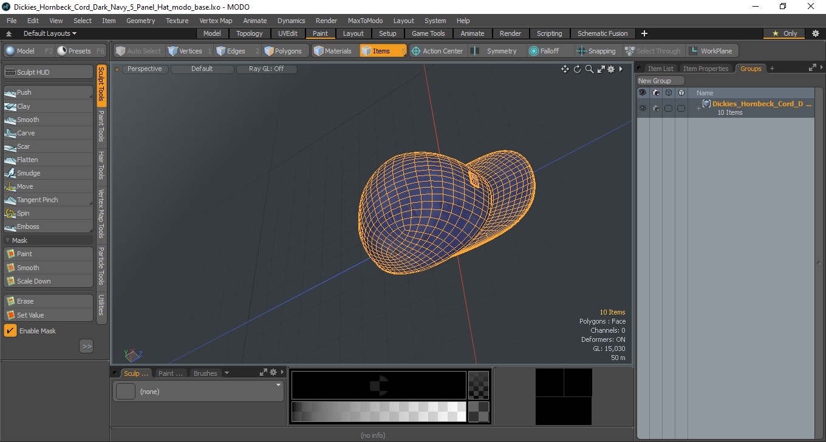This screenshot has height=442, width=826.
Task: Maximize the 3D viewport with expand icon
Action: tap(601, 69)
